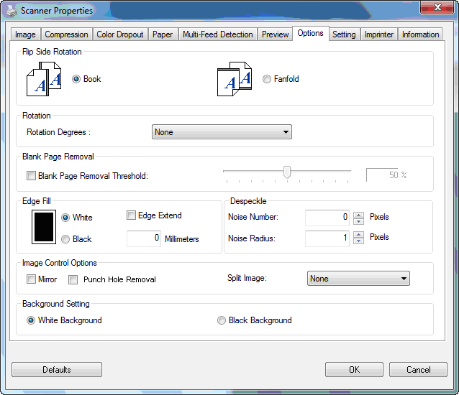Choose Black Background radio button
459x395 pixels.
pos(222,320)
